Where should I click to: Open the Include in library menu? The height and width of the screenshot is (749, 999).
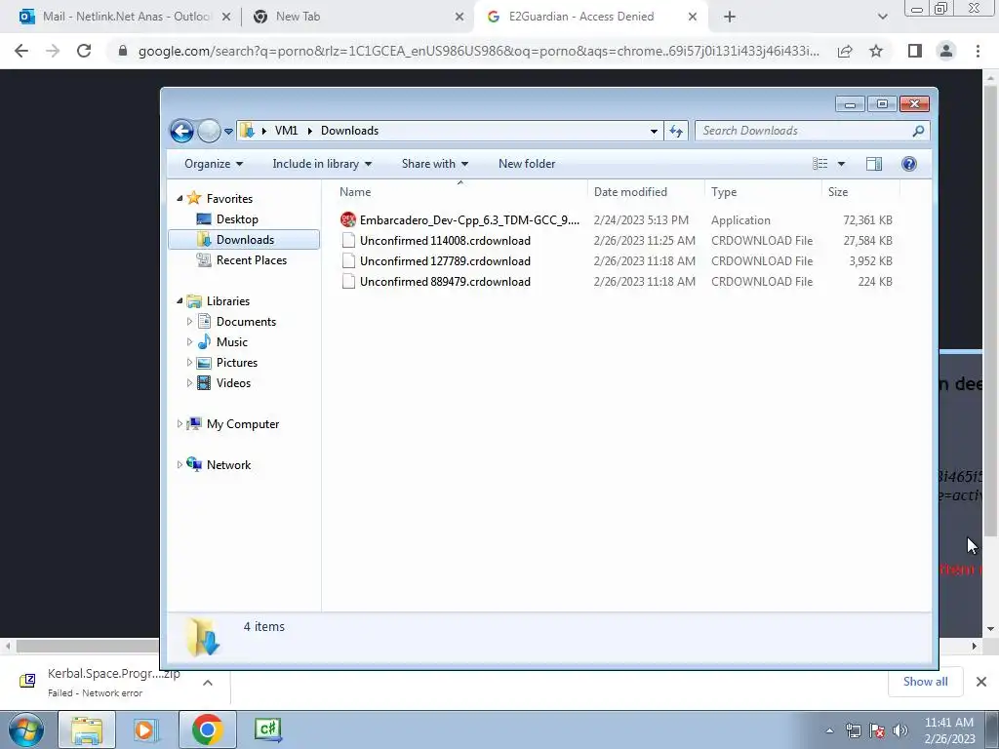[322, 164]
